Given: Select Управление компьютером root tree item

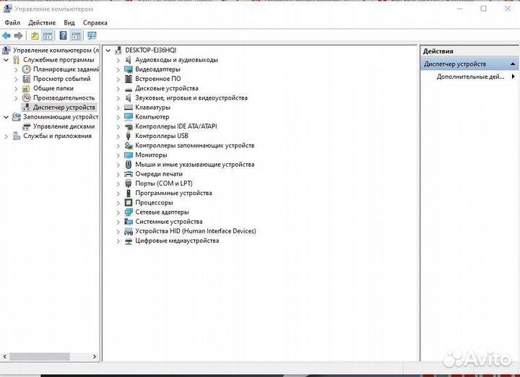Looking at the screenshot, I should 56,51.
